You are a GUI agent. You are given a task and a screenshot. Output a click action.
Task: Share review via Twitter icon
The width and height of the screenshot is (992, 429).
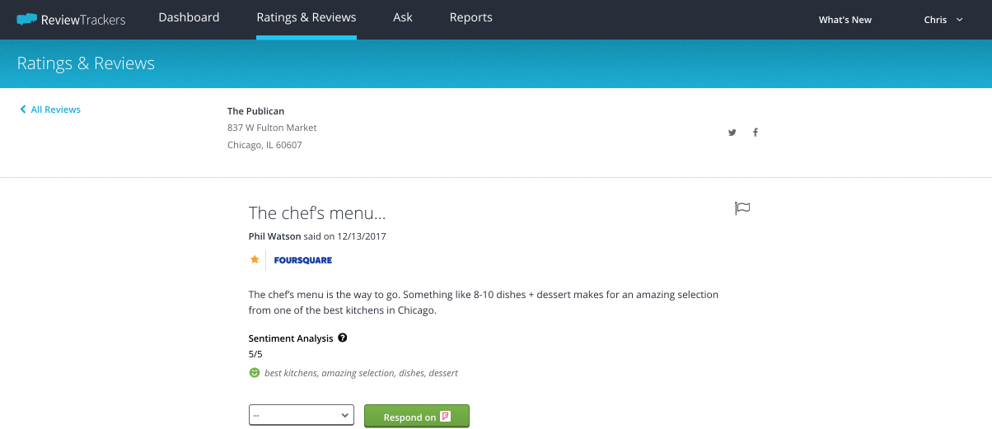(732, 133)
